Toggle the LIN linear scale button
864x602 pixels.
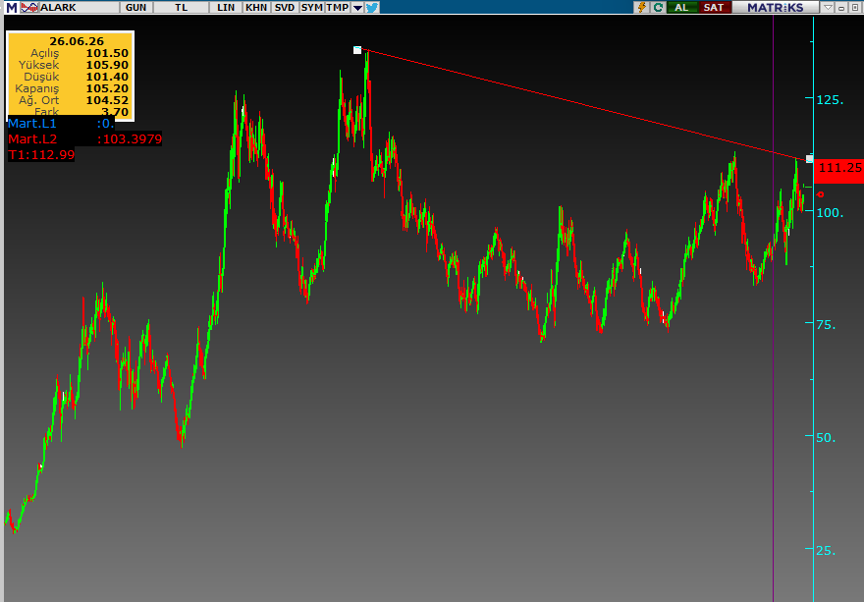click(226, 7)
